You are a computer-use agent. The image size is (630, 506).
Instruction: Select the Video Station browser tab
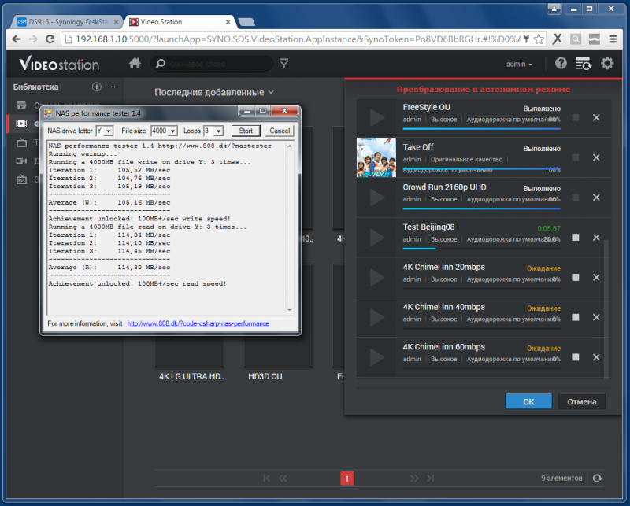coord(179,22)
